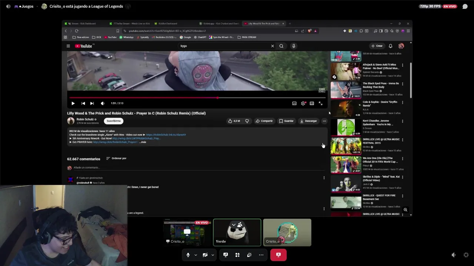The height and width of the screenshot is (266, 474).
Task: Click the Crear button
Action: (377, 46)
